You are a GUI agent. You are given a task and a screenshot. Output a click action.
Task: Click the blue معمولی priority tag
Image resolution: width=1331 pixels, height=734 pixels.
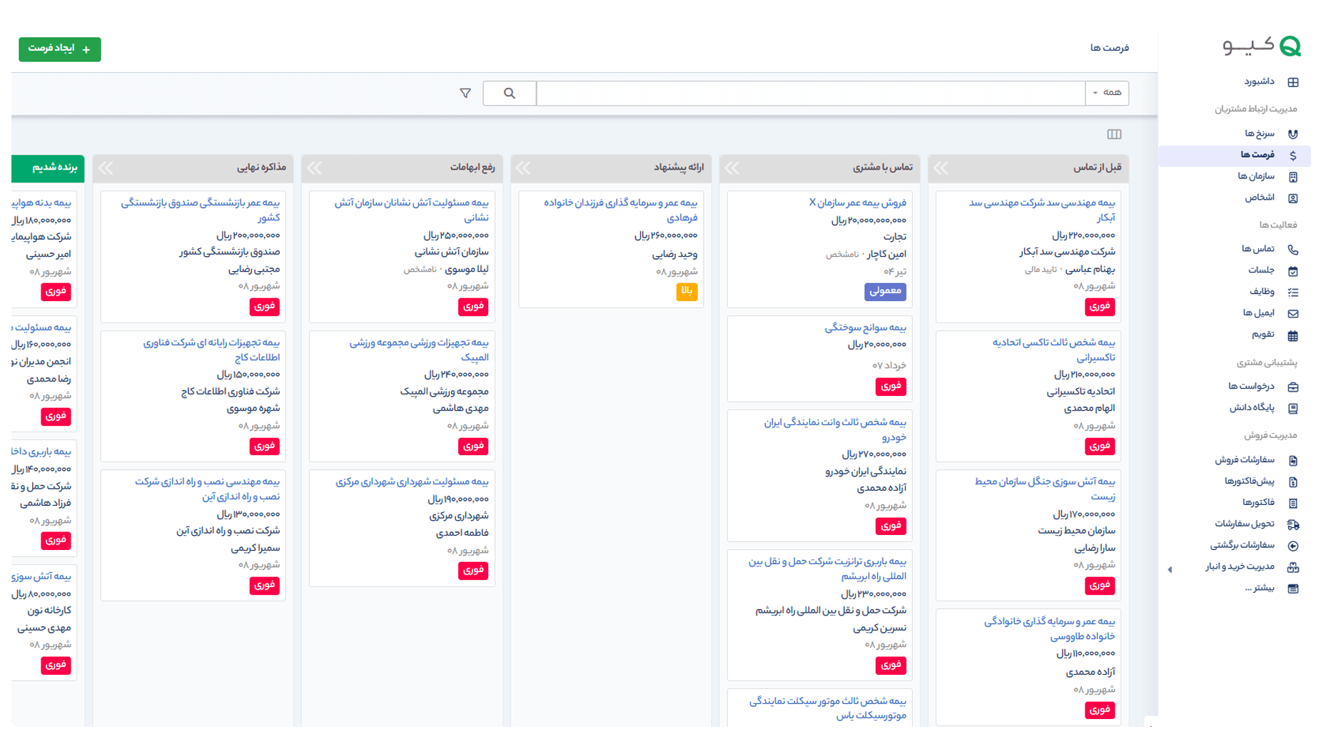885,291
